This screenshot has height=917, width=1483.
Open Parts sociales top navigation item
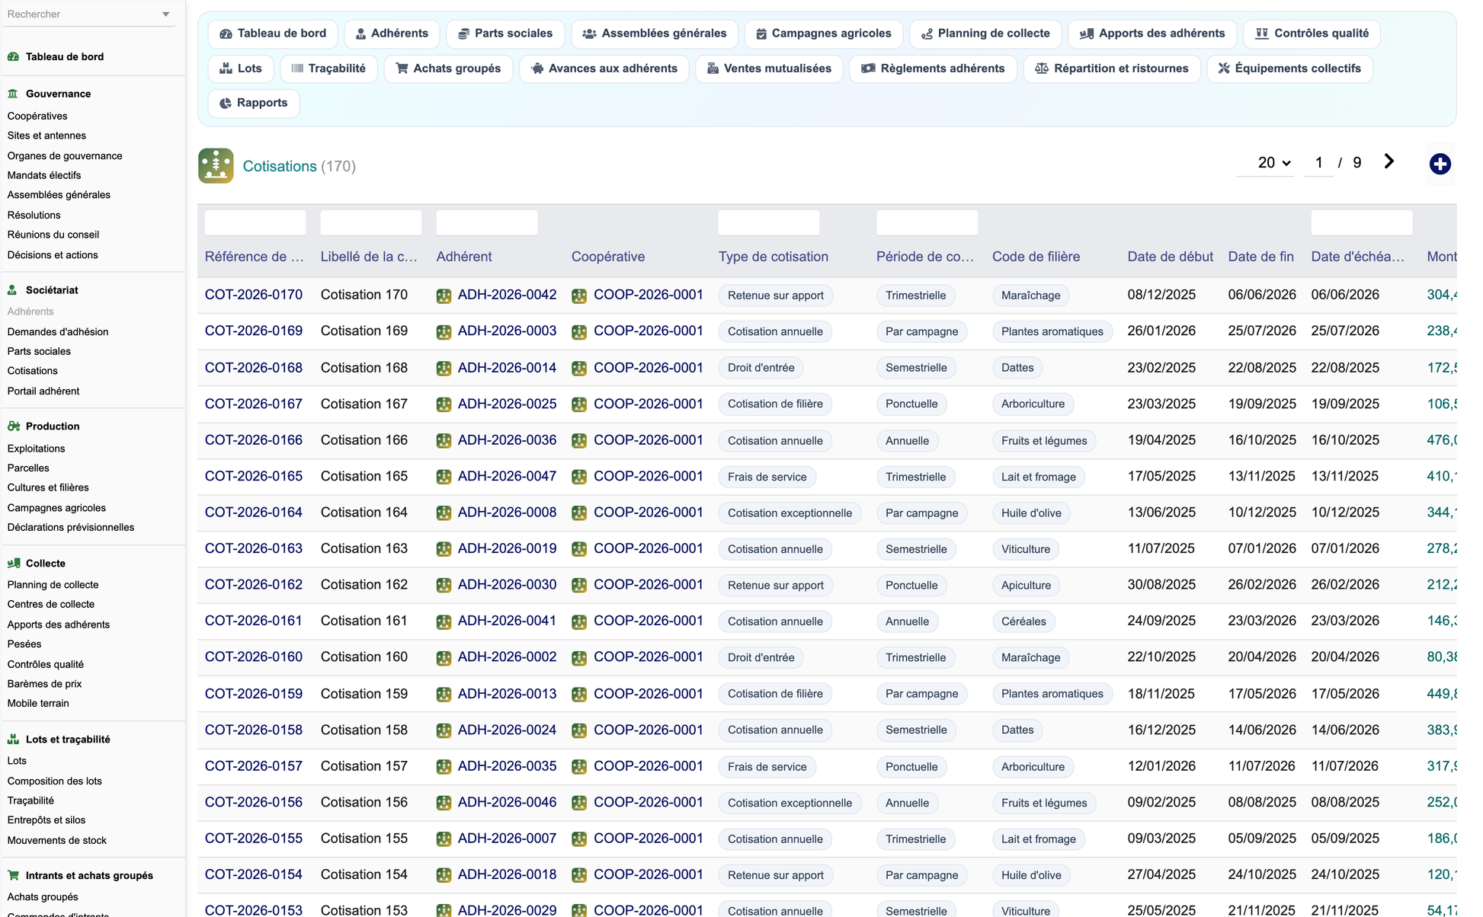(x=505, y=34)
